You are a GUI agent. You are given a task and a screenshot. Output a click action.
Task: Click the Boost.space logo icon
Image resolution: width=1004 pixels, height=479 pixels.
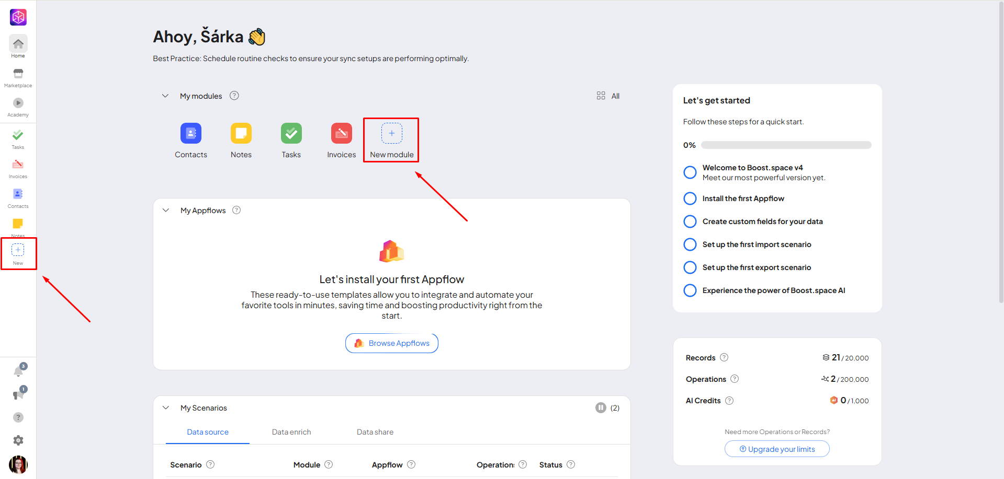pyautogui.click(x=18, y=17)
